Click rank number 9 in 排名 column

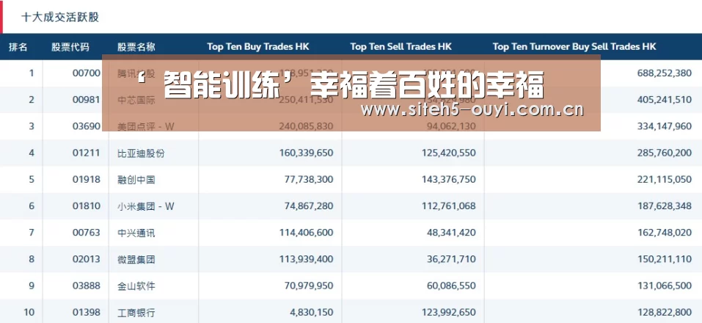coord(32,286)
